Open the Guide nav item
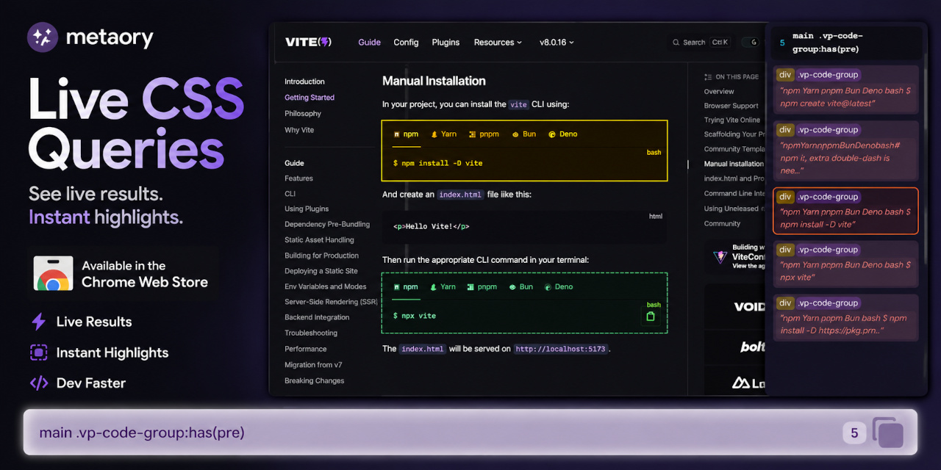Image resolution: width=941 pixels, height=470 pixels. point(369,43)
